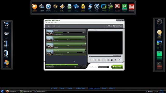
Task: Open the Tools menu in Video Converter
Action: point(52,23)
